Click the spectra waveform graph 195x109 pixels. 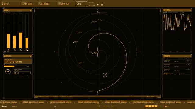click(177, 22)
